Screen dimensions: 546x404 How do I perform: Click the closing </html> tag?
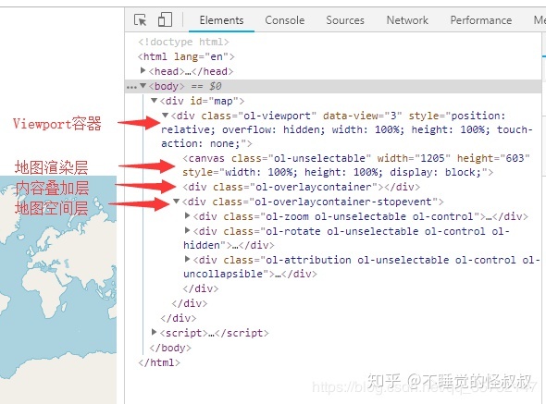[x=159, y=362]
